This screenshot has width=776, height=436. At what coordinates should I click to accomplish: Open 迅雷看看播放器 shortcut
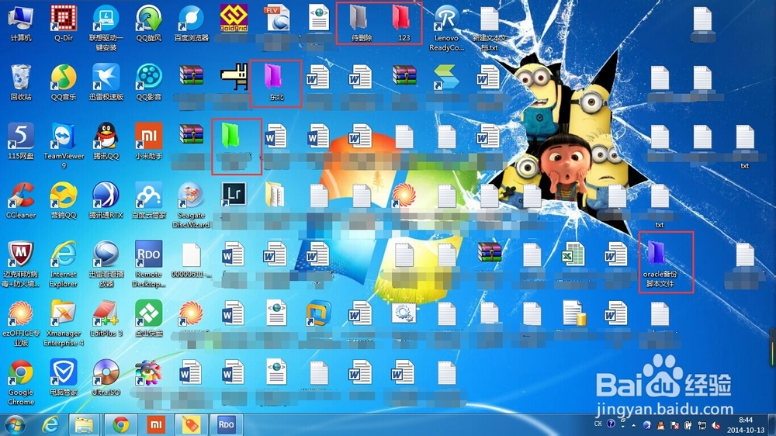coord(106,265)
